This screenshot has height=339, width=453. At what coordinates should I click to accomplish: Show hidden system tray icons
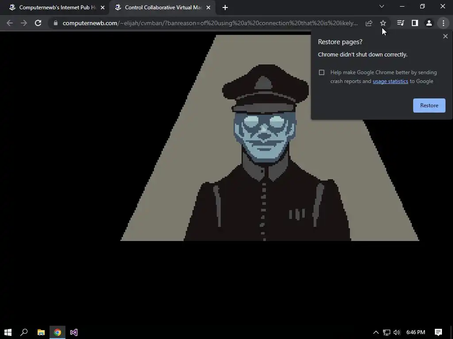(376, 332)
